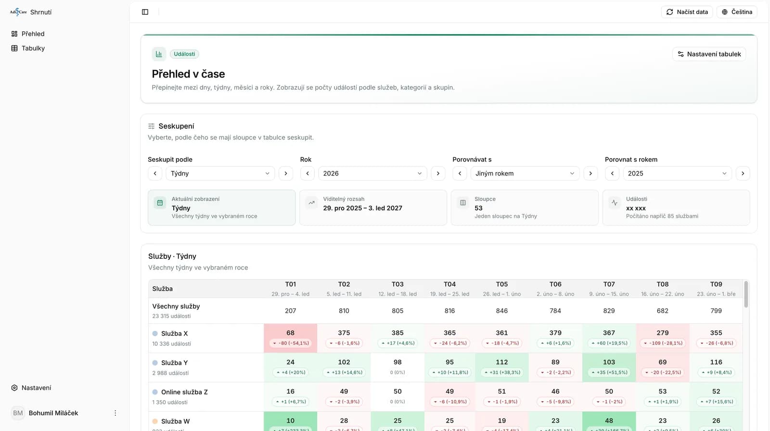
Task: Click the Události chart icon in header
Action: pyautogui.click(x=159, y=54)
